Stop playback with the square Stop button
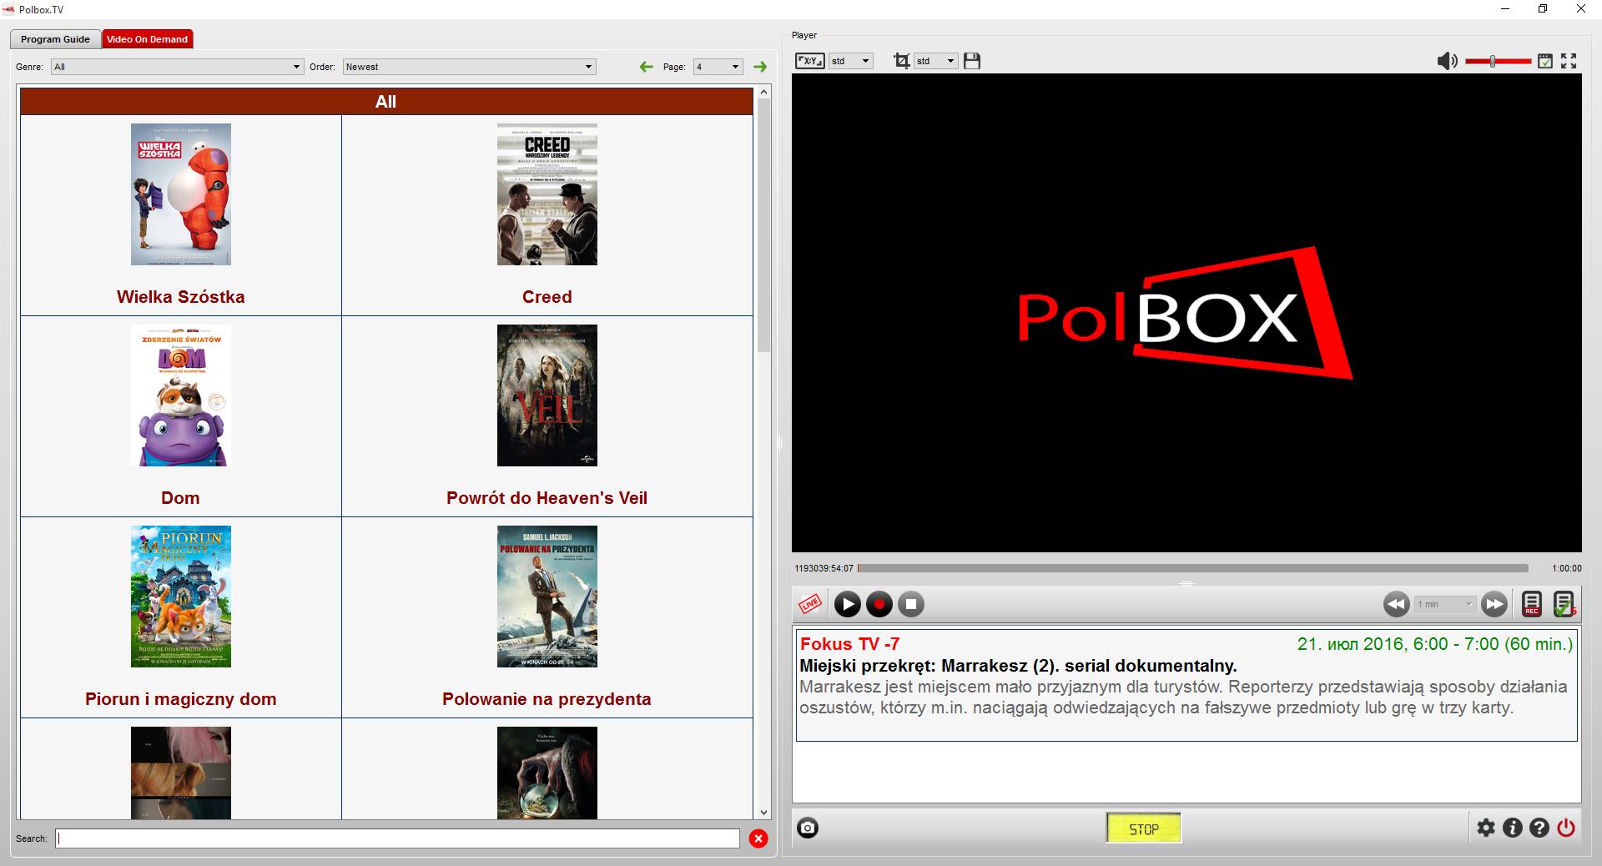The image size is (1602, 866). 910,604
